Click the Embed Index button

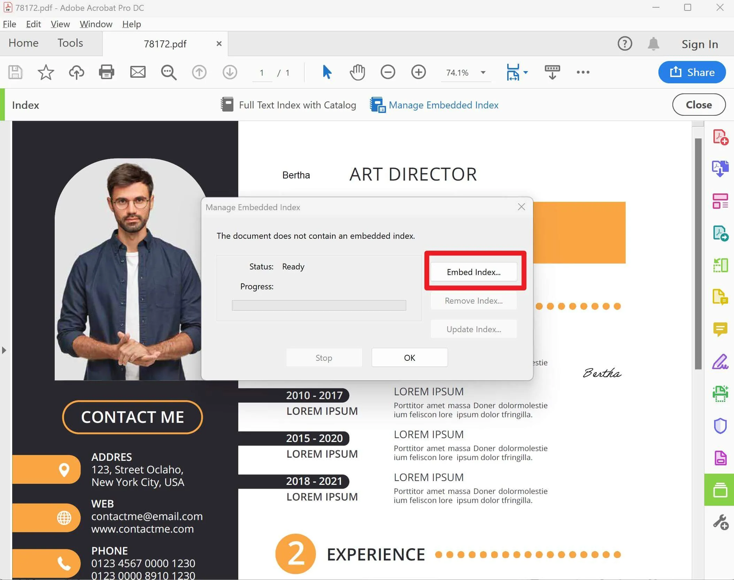473,272
